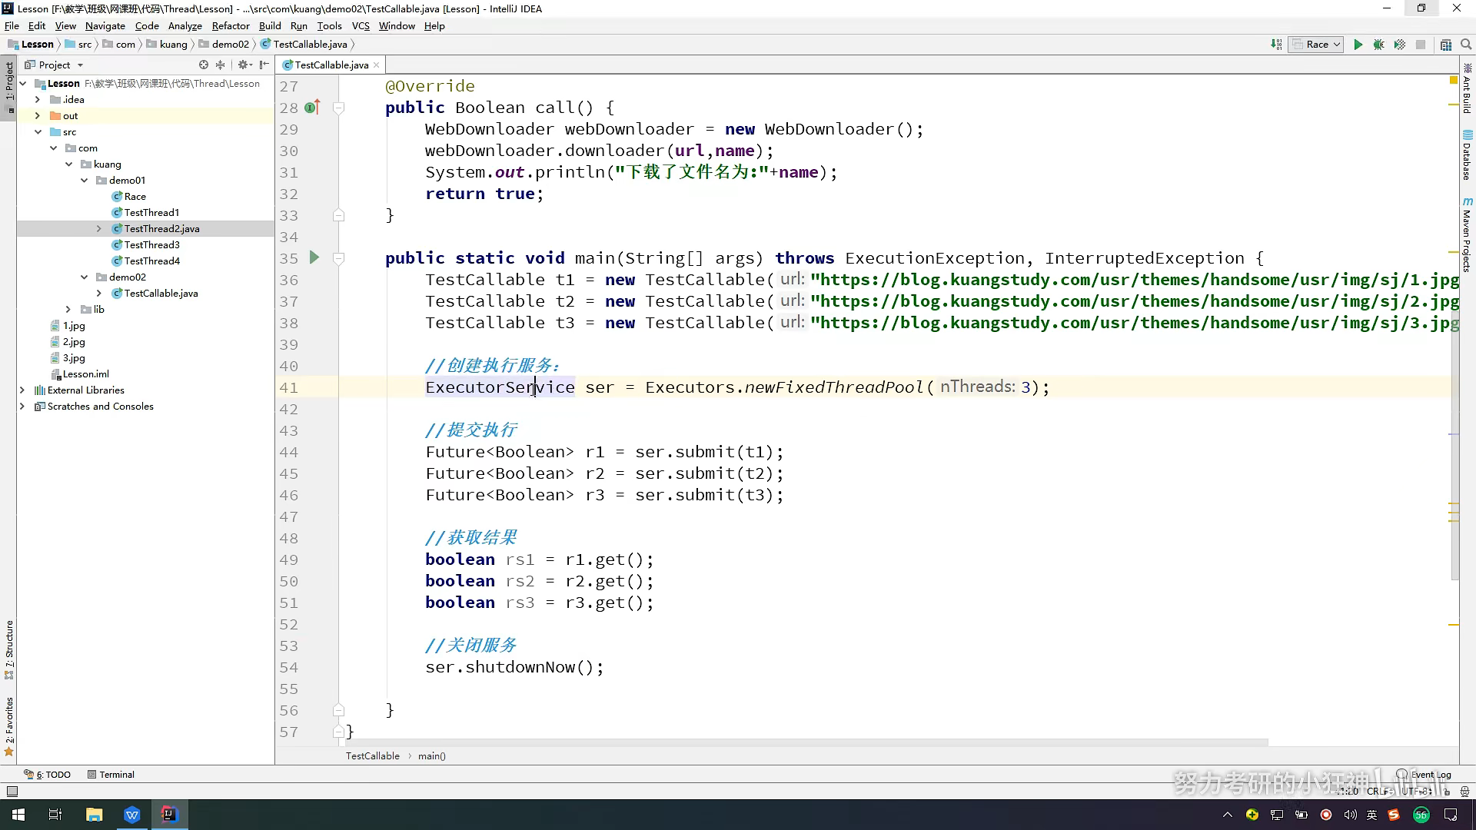Click the Debug bug icon in toolbar
1476x830 pixels.
(x=1378, y=45)
